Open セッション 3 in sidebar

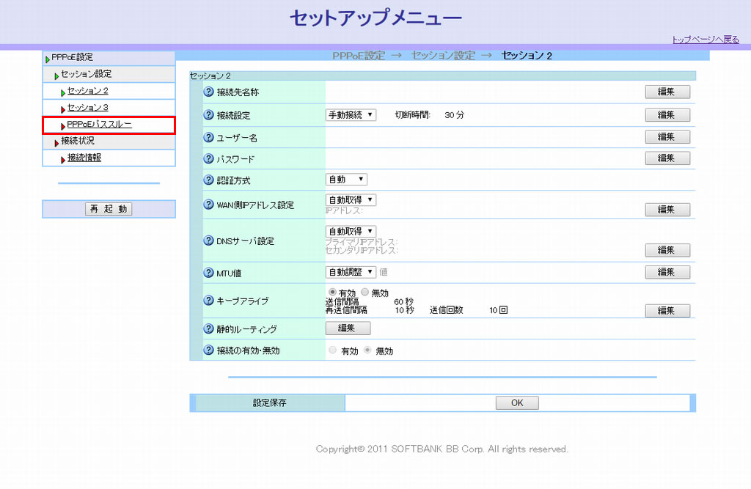(x=87, y=108)
